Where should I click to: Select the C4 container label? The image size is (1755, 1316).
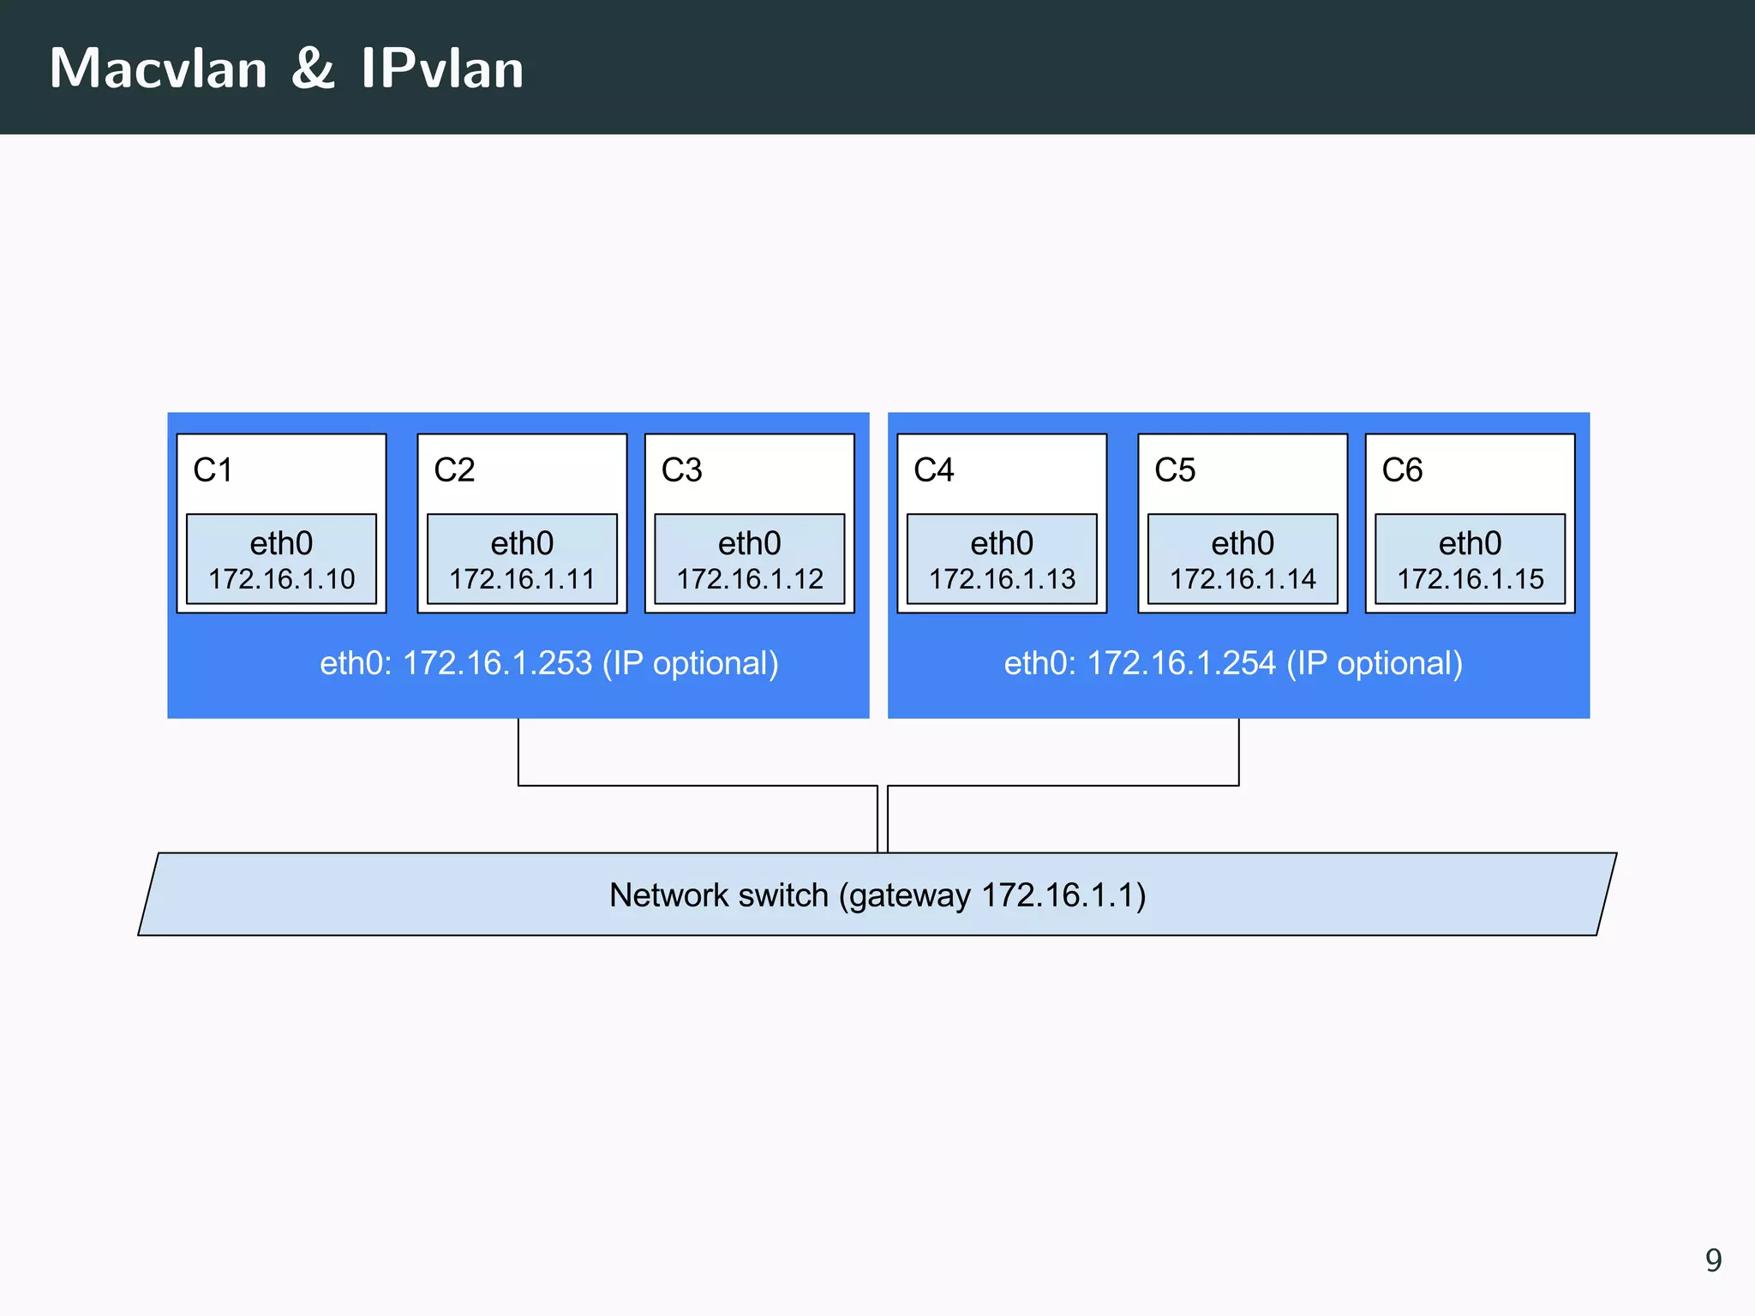(933, 470)
